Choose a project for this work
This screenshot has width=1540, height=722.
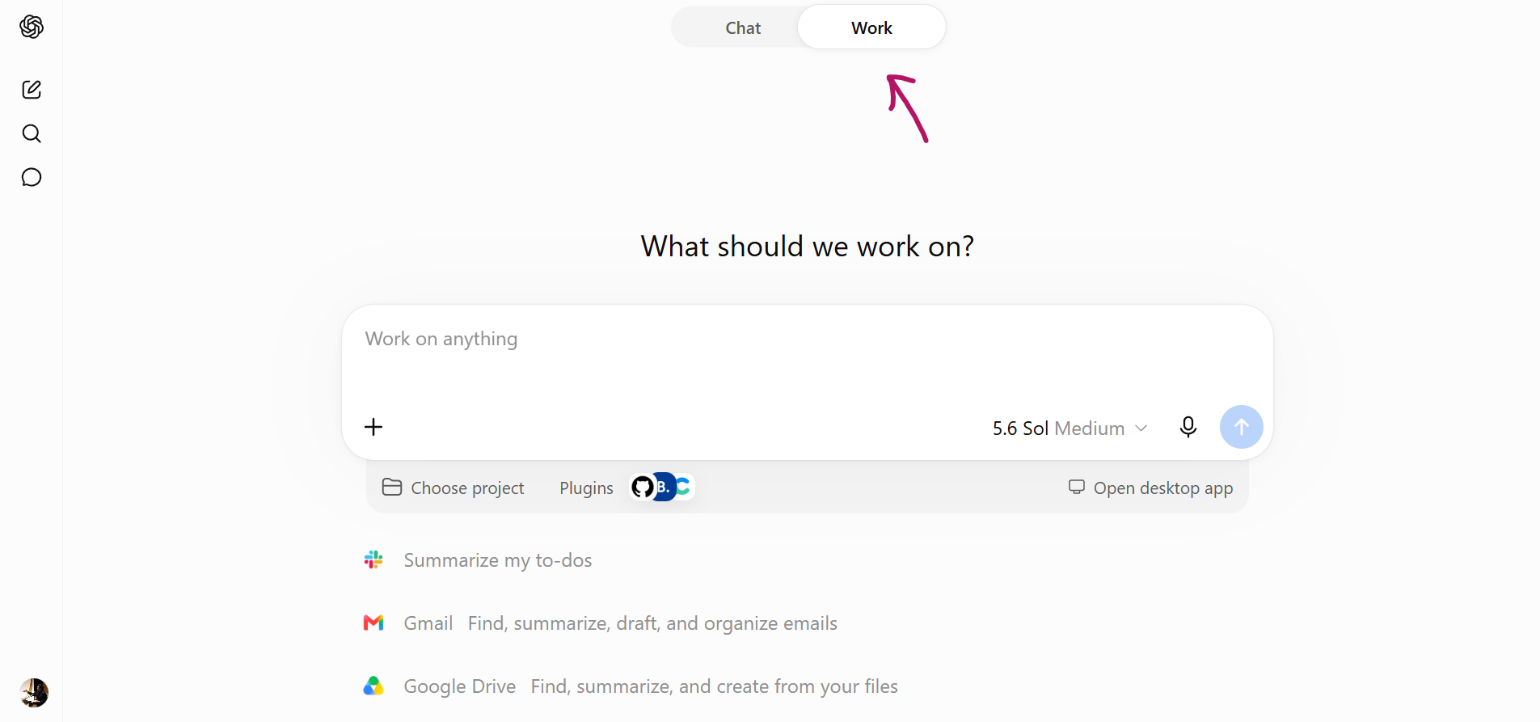click(x=454, y=488)
